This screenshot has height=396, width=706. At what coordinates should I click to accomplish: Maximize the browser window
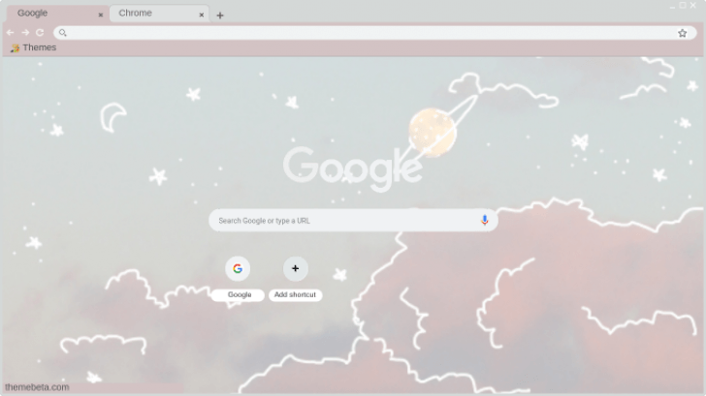click(683, 6)
